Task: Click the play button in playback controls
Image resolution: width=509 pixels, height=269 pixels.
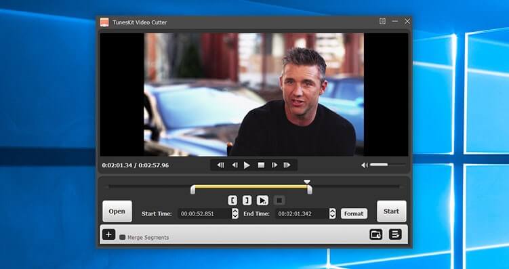Action: (247, 165)
